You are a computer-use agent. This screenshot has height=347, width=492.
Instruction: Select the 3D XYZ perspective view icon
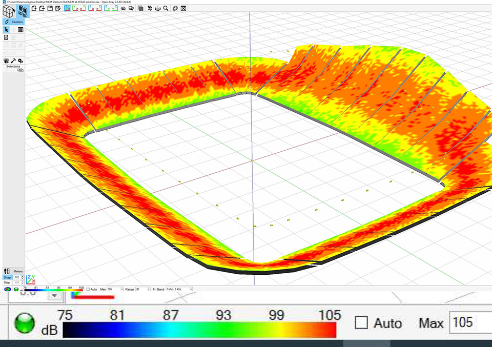pyautogui.click(x=68, y=8)
